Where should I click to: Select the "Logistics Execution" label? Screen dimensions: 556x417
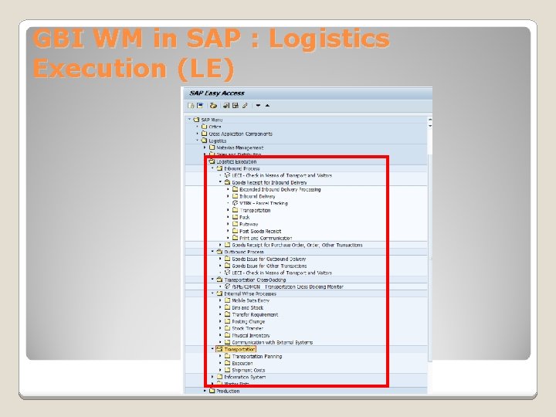(x=236, y=161)
